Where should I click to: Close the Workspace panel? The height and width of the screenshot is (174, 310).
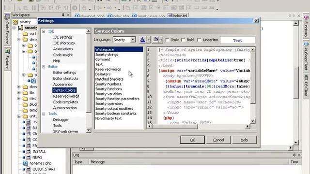pos(68,15)
